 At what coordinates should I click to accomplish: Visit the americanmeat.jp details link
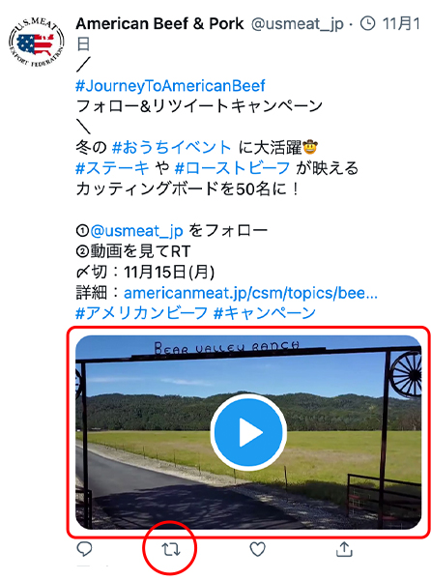pyautogui.click(x=250, y=293)
